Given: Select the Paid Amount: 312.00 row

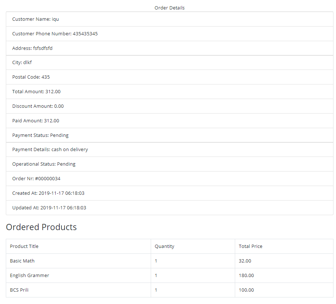Looking at the screenshot, I should [x=170, y=121].
